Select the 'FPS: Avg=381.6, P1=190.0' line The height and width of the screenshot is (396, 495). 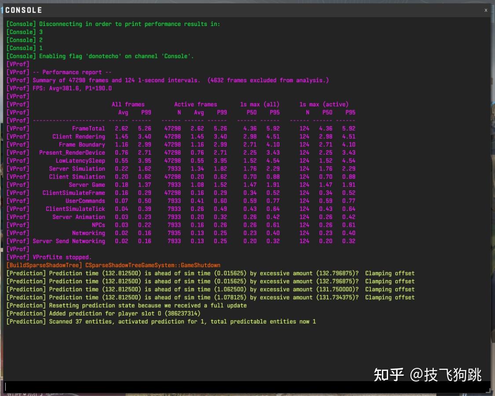[x=59, y=88]
